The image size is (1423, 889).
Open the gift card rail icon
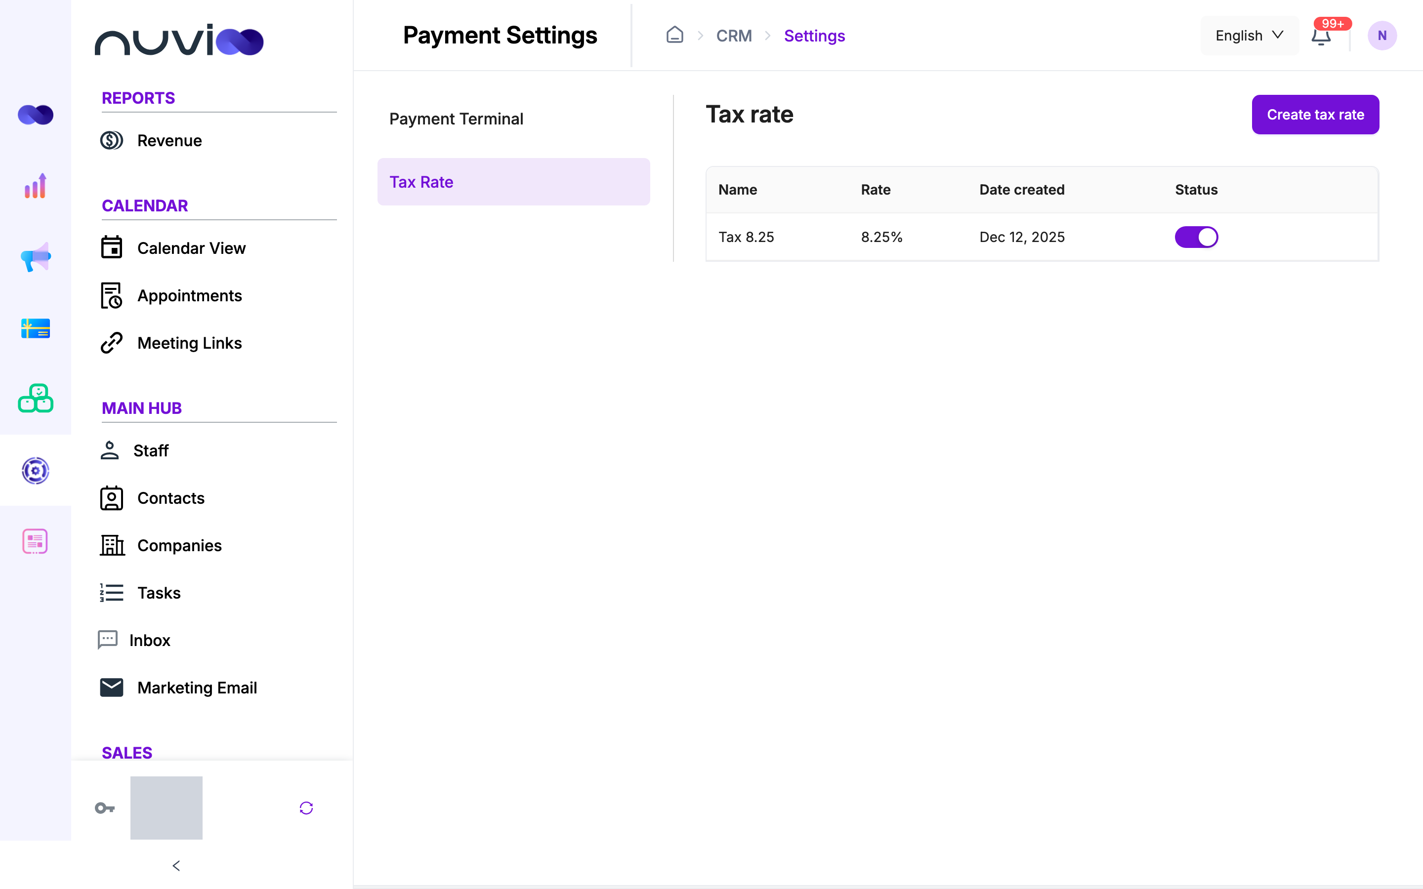[x=35, y=328]
